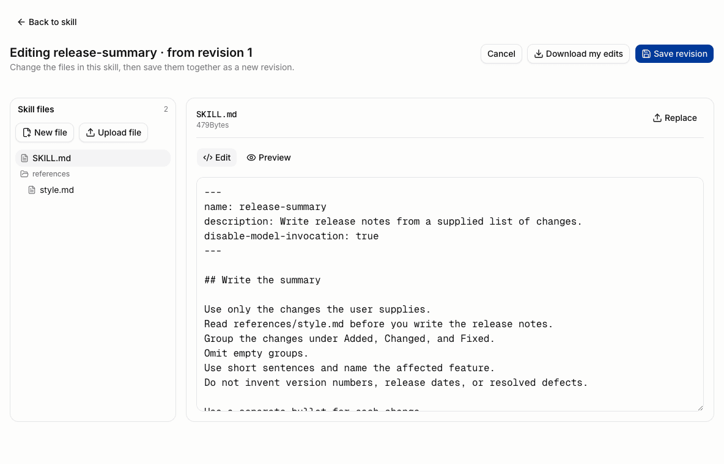Click the SKILL.md file document icon
The image size is (724, 464).
point(24,158)
